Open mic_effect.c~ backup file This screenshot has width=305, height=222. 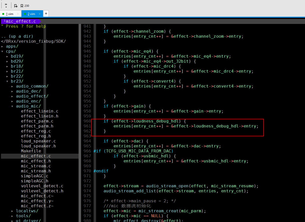(x=37, y=196)
